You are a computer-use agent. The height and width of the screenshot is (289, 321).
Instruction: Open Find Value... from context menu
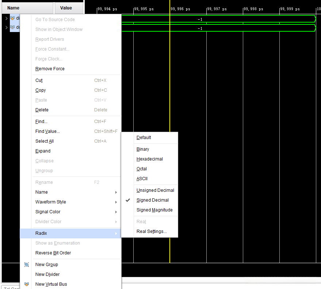(70, 131)
